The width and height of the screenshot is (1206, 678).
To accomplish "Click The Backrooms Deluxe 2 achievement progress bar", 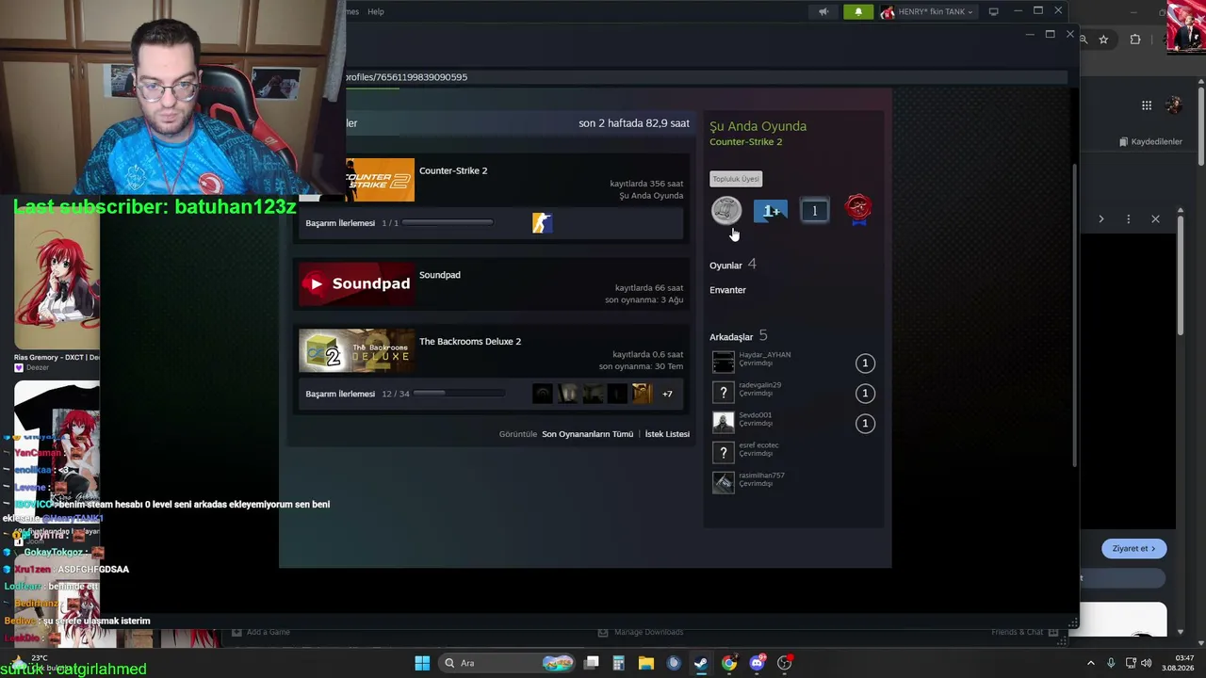I will click(x=460, y=394).
